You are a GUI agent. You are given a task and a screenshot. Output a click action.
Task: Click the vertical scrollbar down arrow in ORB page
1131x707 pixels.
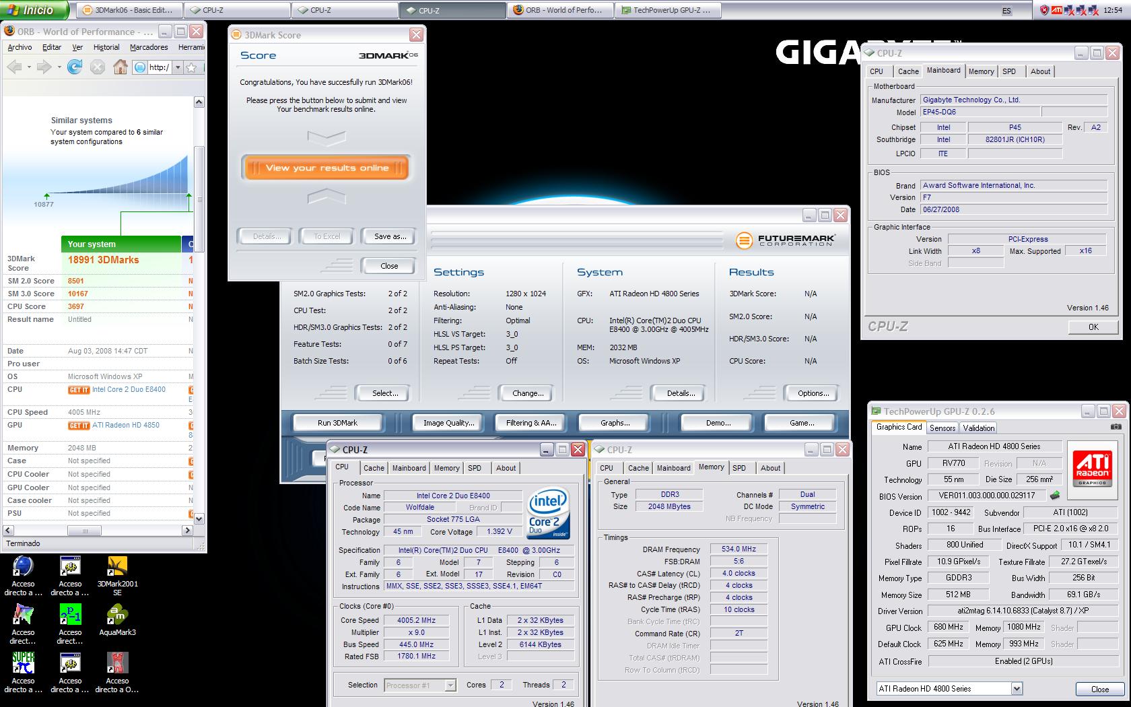click(x=199, y=518)
